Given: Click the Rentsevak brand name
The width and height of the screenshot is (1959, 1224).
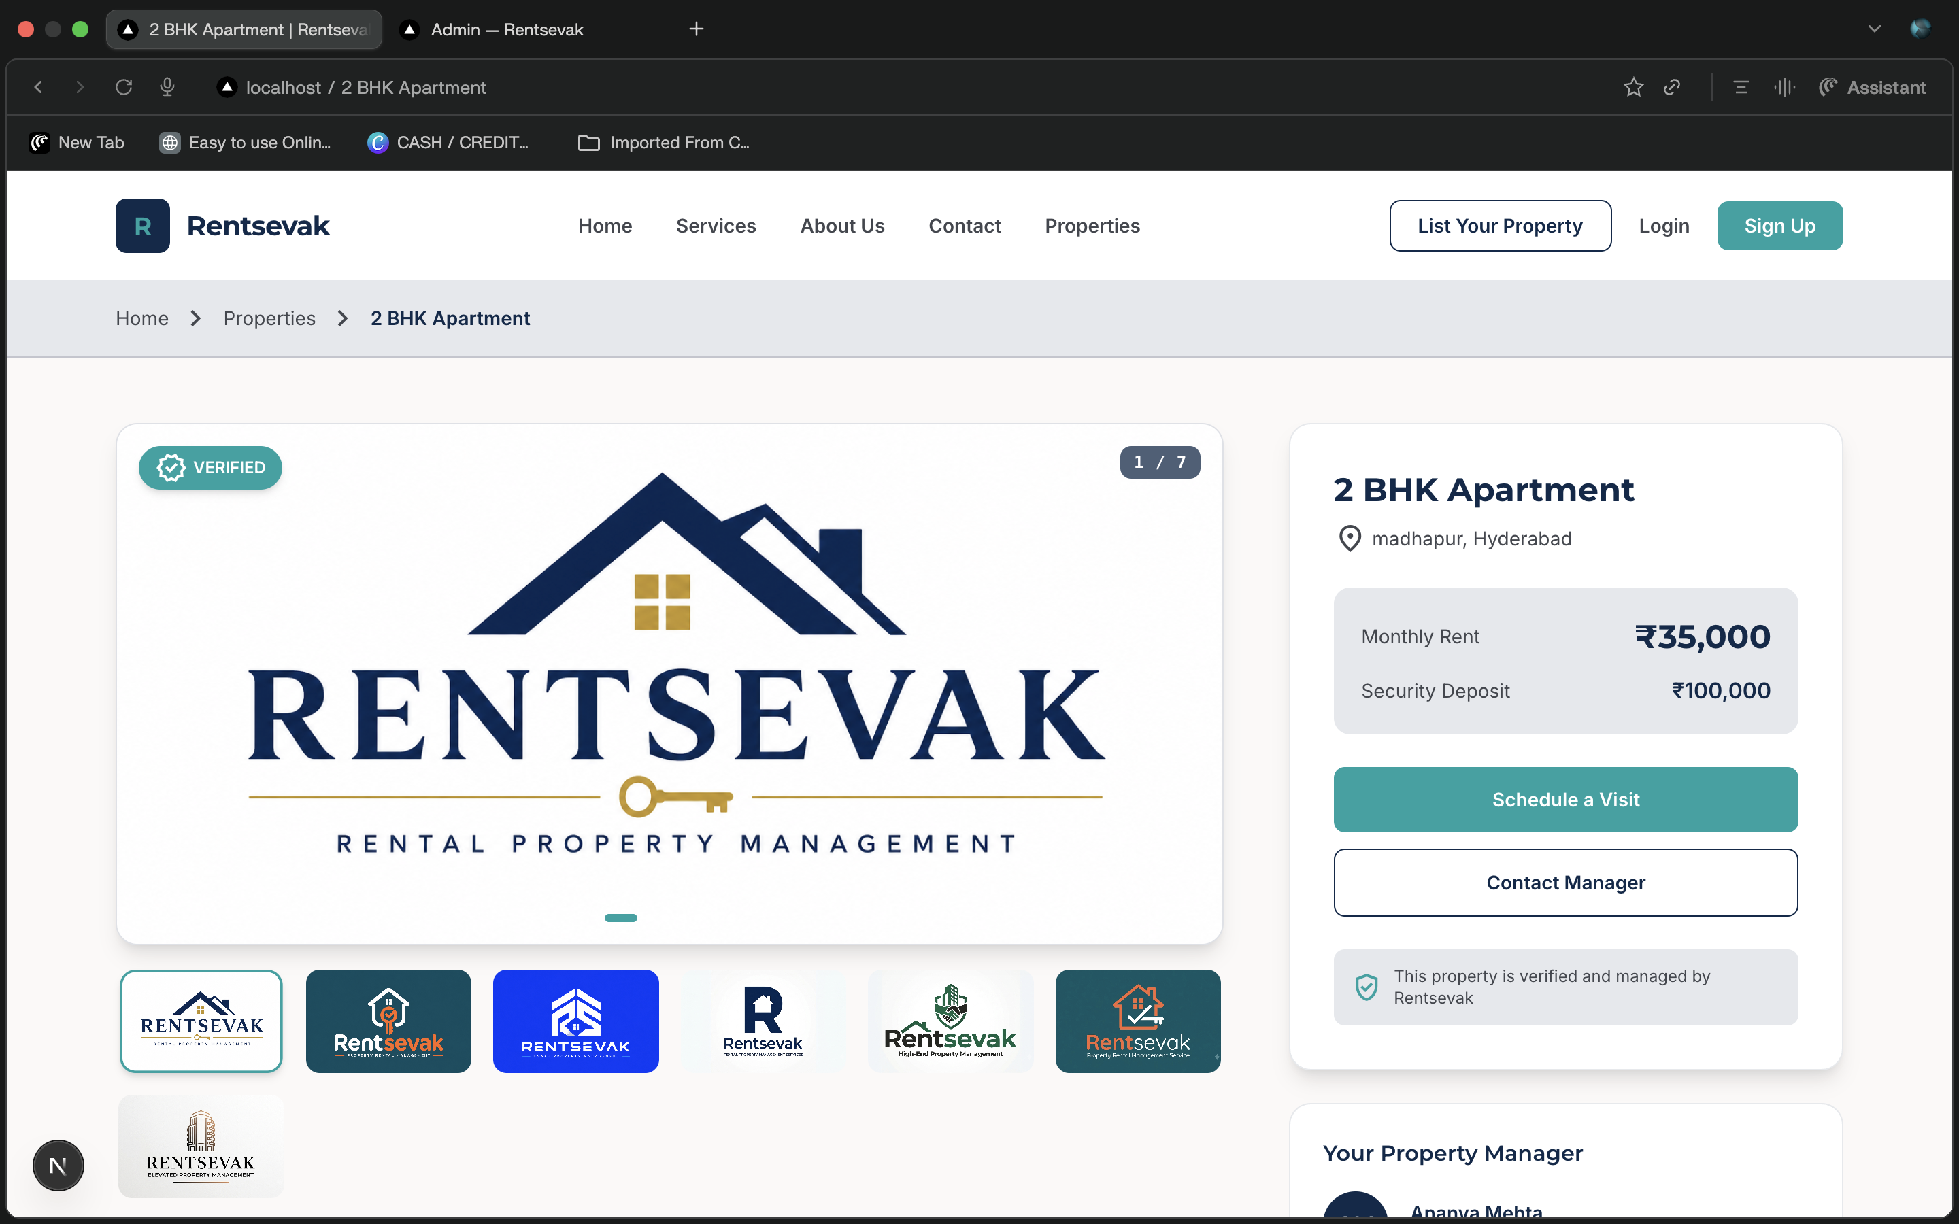Looking at the screenshot, I should (258, 226).
